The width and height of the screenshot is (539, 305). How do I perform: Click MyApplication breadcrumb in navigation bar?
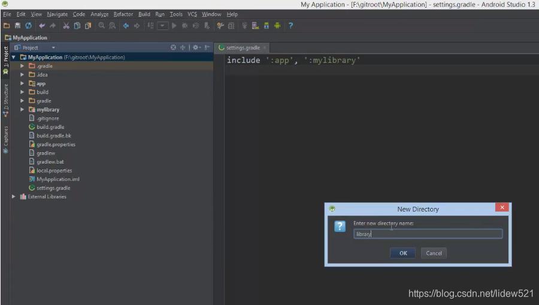[x=26, y=38]
